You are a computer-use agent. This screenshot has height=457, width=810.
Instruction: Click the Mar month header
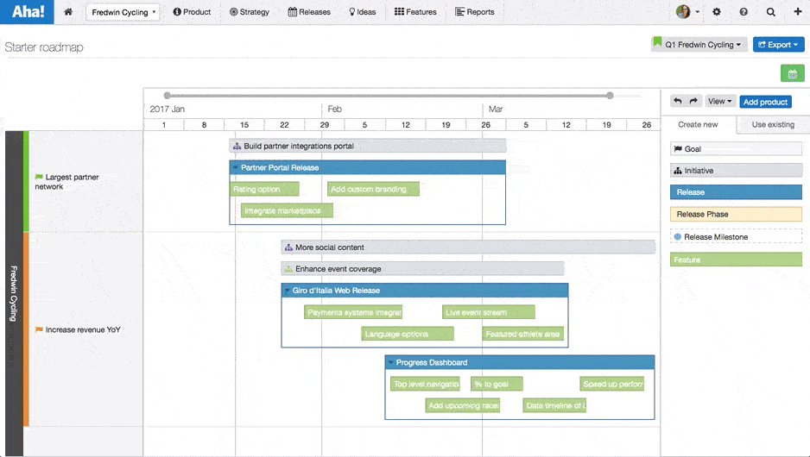(x=496, y=109)
